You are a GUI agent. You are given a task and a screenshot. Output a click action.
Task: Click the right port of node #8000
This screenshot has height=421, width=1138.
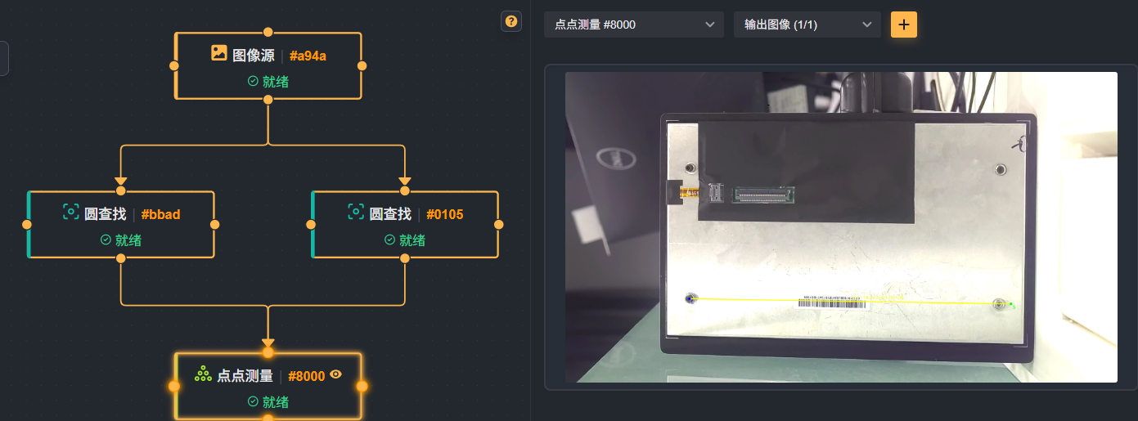[x=362, y=386]
